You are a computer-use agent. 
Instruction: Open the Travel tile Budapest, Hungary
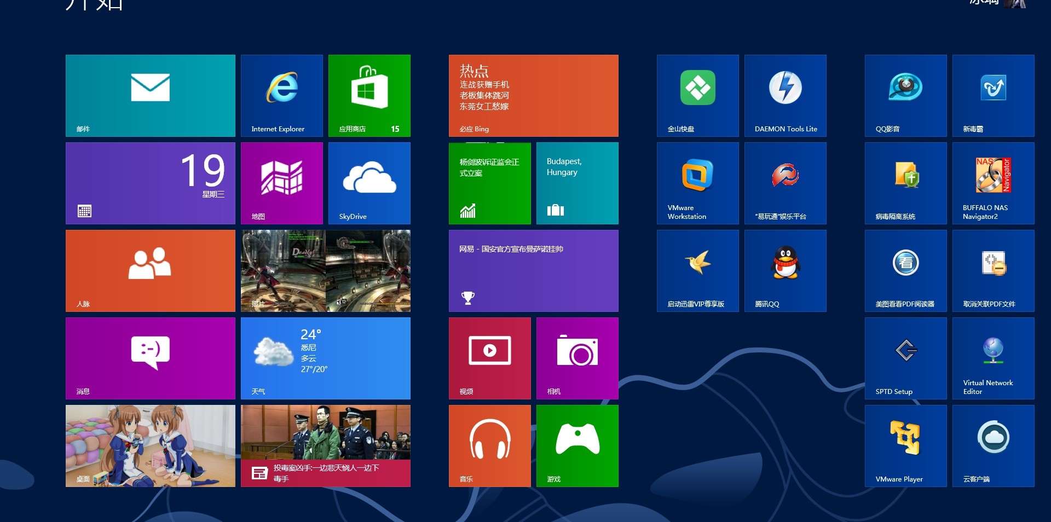pos(578,183)
